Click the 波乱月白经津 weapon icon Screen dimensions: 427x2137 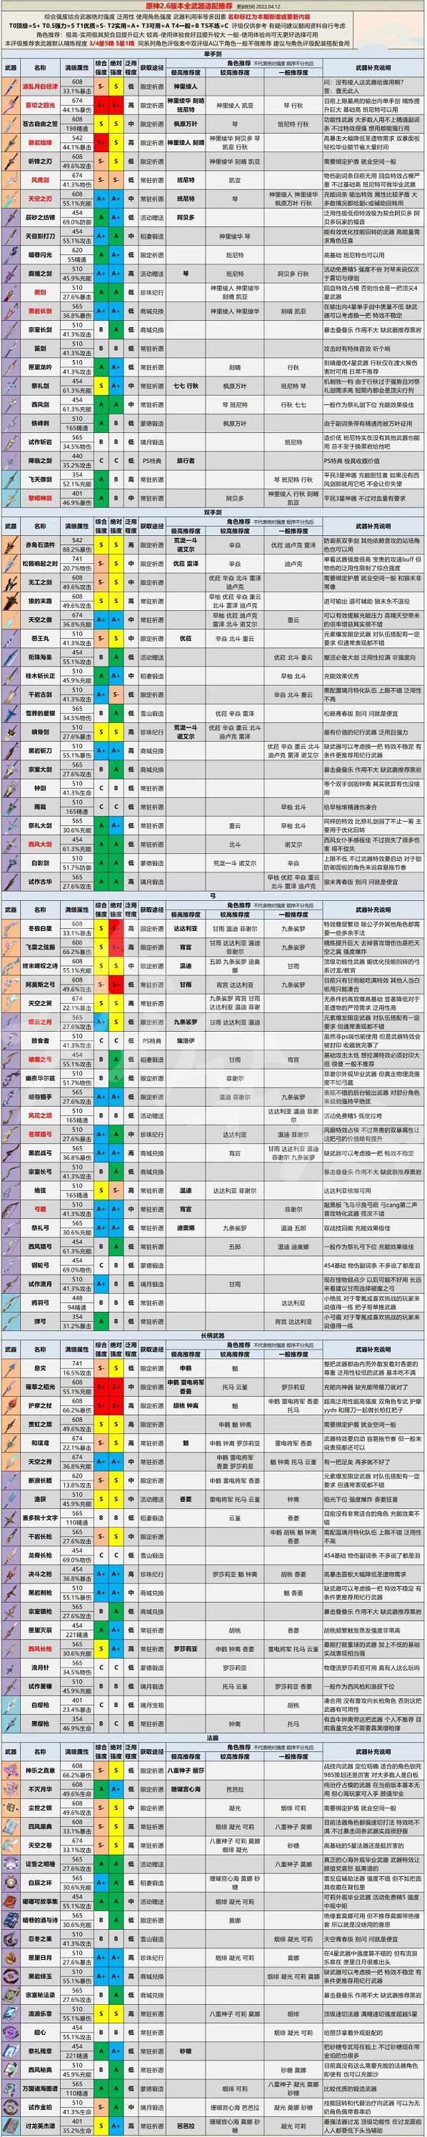pyautogui.click(x=10, y=86)
